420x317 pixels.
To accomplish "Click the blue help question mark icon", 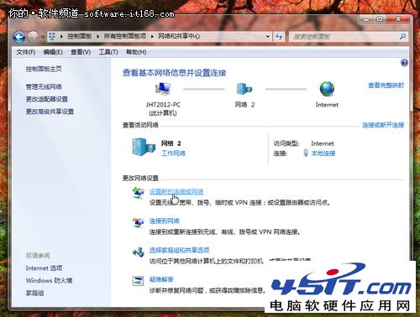I will pyautogui.click(x=404, y=63).
